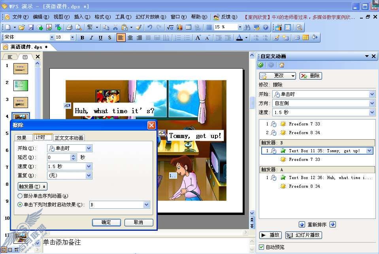Screen dimensions: 379x254
Task: Click the Cut scissors icon
Action: coord(115,27)
